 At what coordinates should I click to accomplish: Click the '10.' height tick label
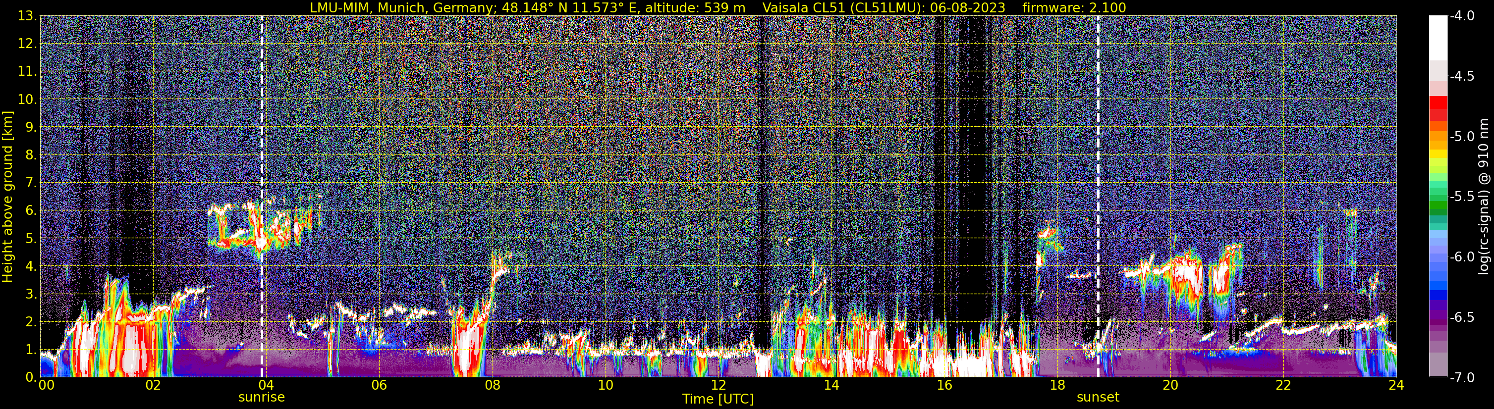point(27,100)
